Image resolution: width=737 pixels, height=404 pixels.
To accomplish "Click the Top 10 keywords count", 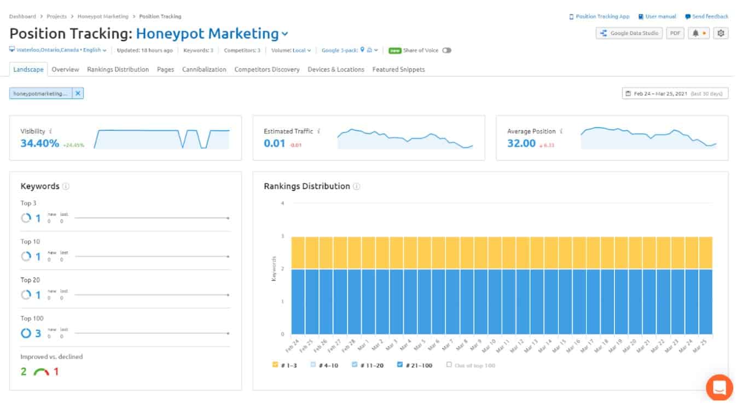I will [x=38, y=256].
